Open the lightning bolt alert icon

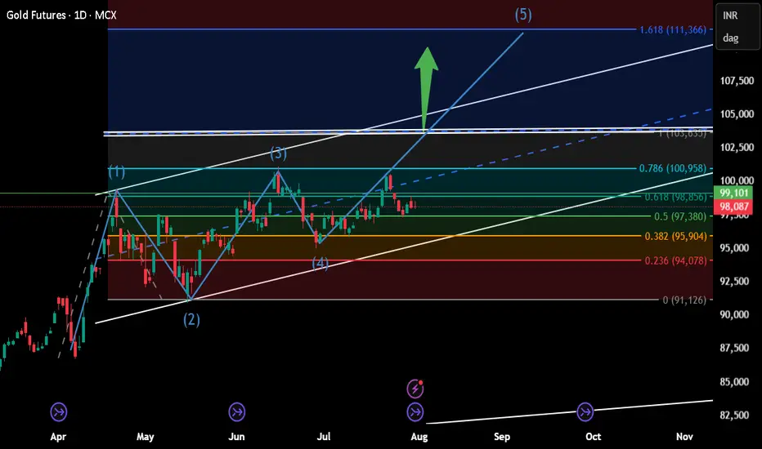click(x=415, y=389)
